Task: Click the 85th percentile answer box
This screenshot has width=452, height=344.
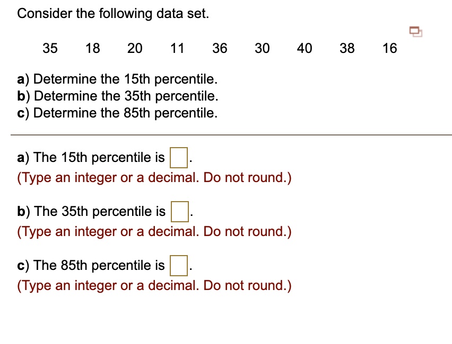Action: pos(179,265)
